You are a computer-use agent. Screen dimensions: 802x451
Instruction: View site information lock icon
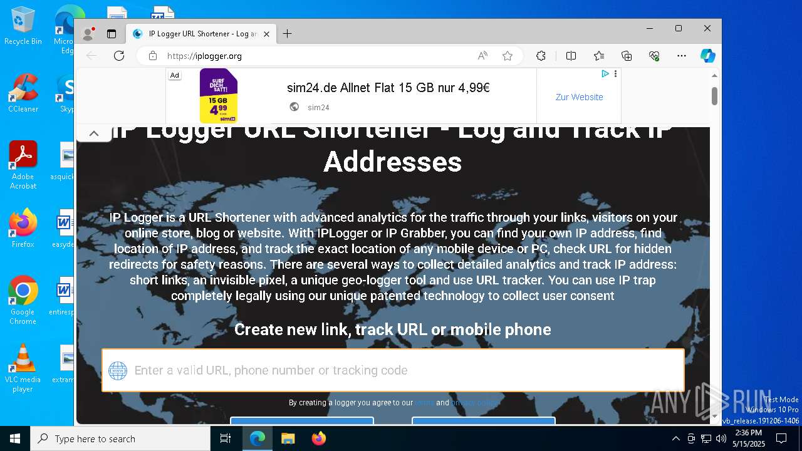tap(152, 56)
